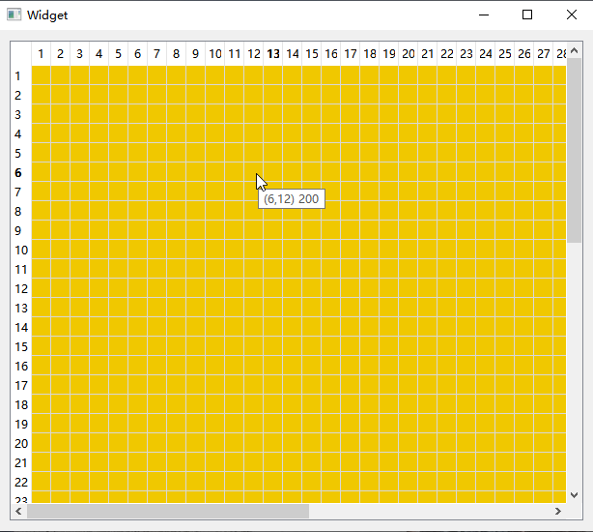The width and height of the screenshot is (593, 532).
Task: Select column header 2
Action: (61, 54)
